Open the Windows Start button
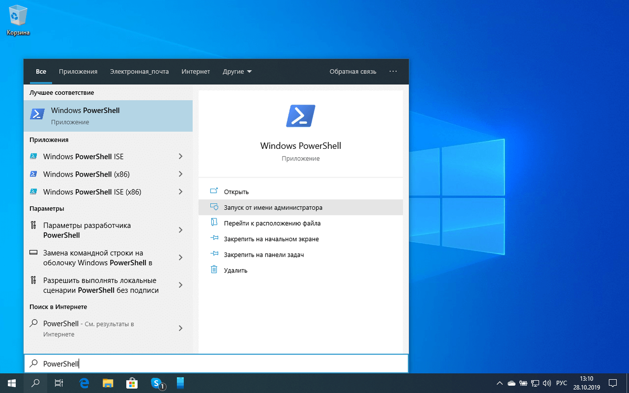Viewport: 629px width, 393px height. (12, 383)
